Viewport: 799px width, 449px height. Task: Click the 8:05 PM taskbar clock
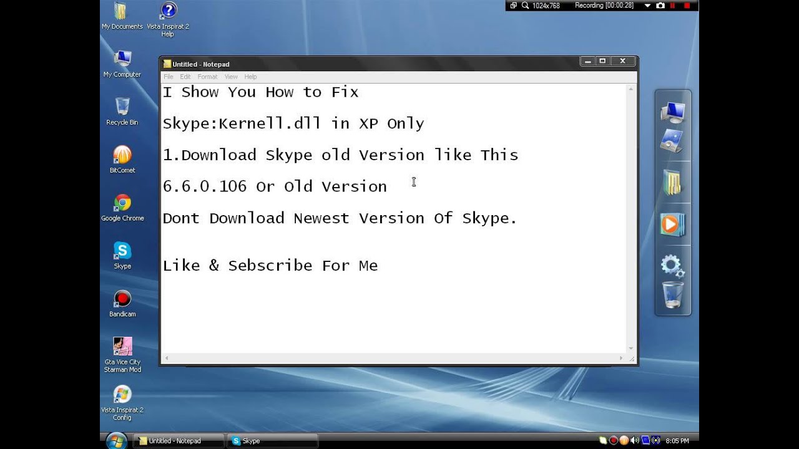click(677, 441)
